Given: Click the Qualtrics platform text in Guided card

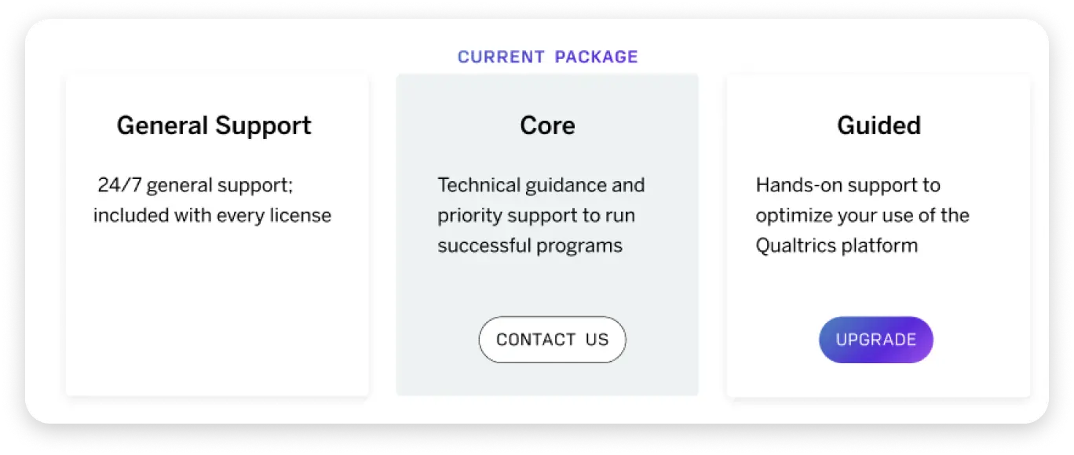Looking at the screenshot, I should [x=835, y=245].
